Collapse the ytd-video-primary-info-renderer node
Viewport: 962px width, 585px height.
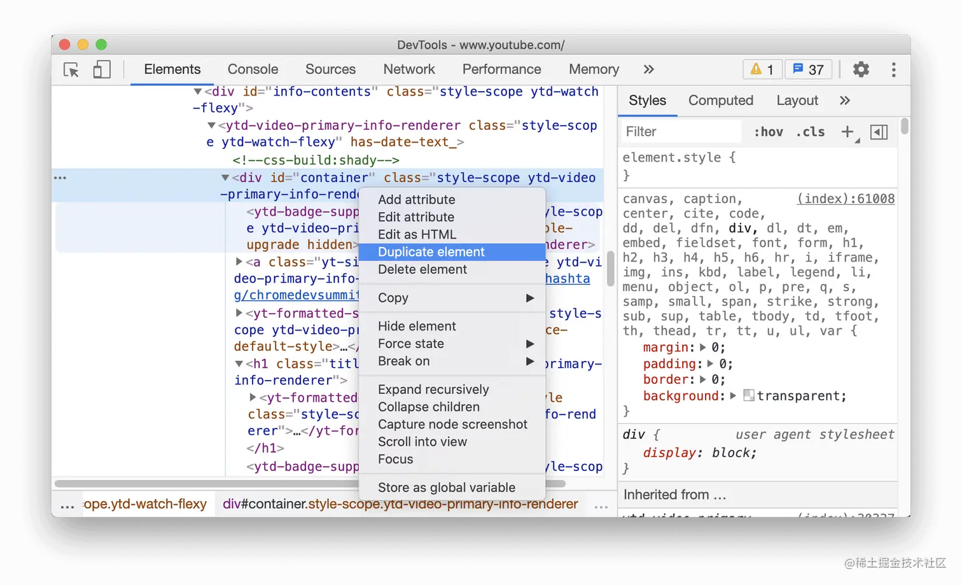click(x=211, y=125)
